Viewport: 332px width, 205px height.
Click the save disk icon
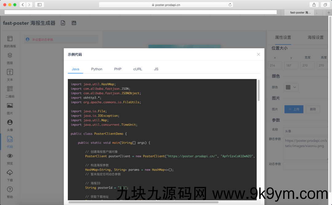click(x=74, y=23)
